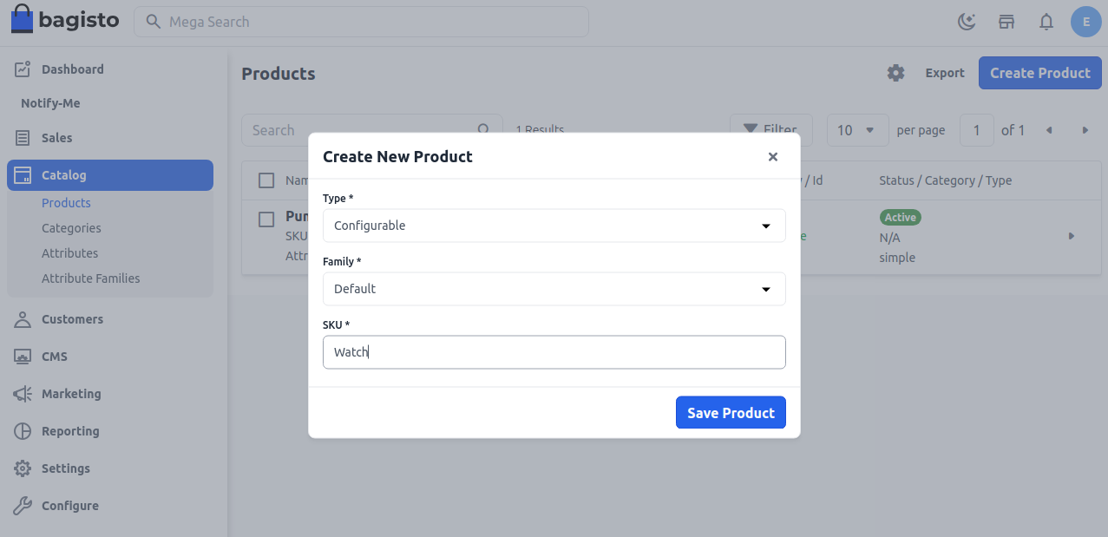Open the user profile avatar
Image resolution: width=1108 pixels, height=537 pixels.
click(1086, 22)
